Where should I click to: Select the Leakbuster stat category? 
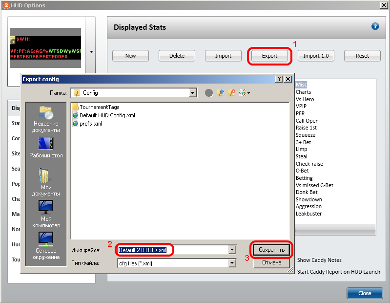pyautogui.click(x=308, y=214)
